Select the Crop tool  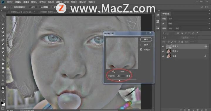3,32
